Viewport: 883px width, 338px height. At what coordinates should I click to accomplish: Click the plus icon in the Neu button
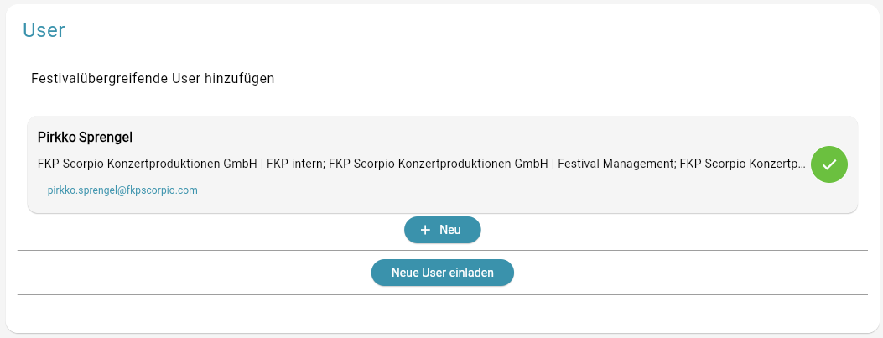click(425, 230)
